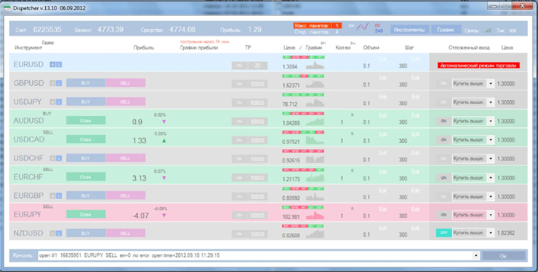This screenshot has width=538, height=272.
Task: Expand the console history dropdown arrow
Action: coord(476,256)
